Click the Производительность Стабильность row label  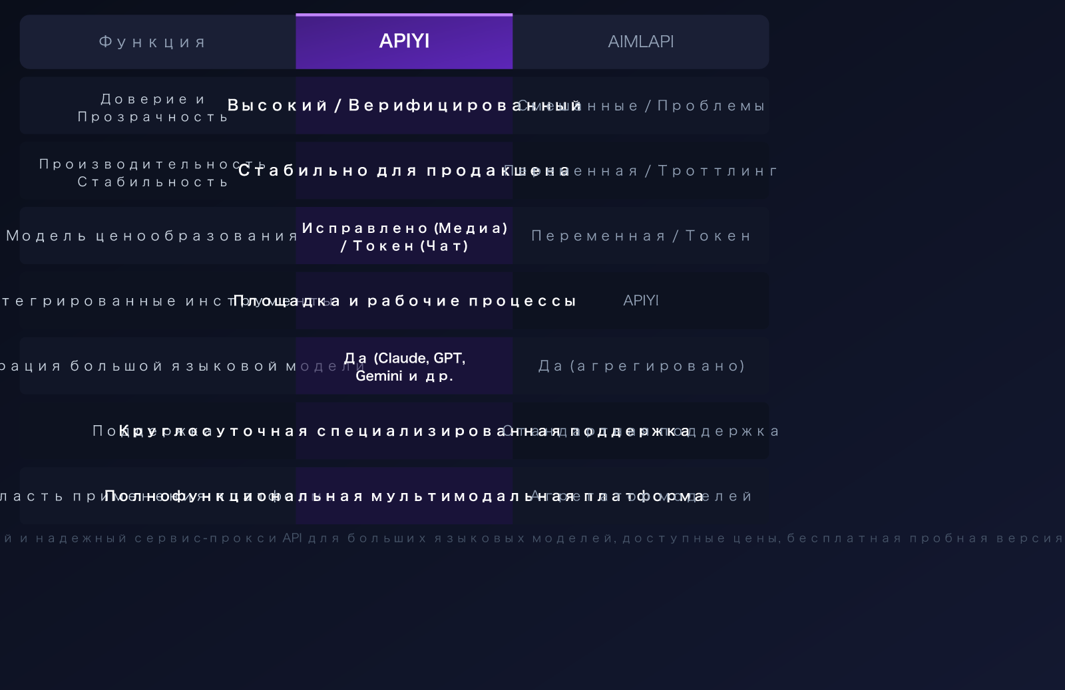(x=152, y=172)
